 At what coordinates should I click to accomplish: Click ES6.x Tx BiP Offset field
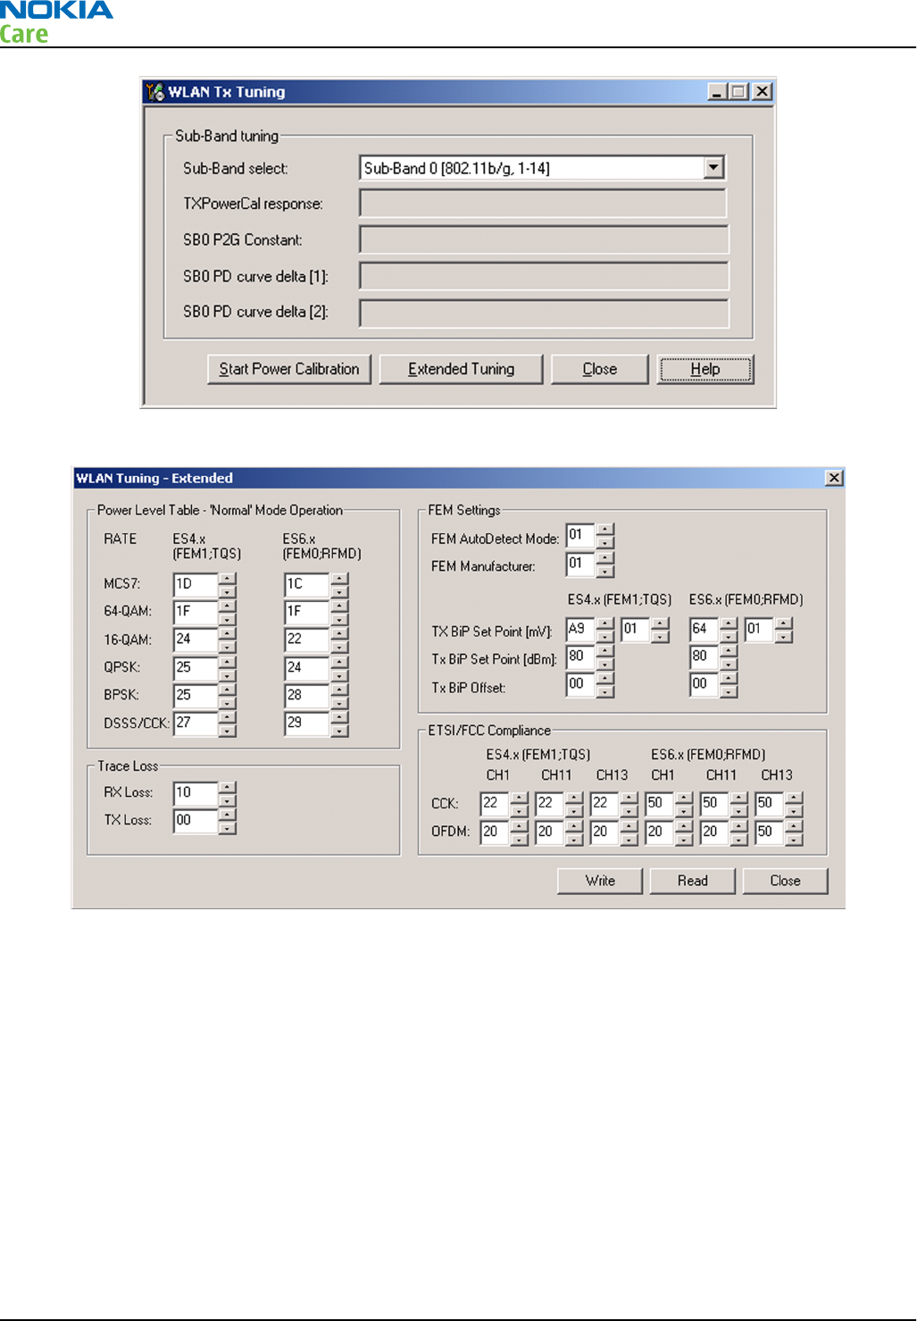(x=704, y=685)
